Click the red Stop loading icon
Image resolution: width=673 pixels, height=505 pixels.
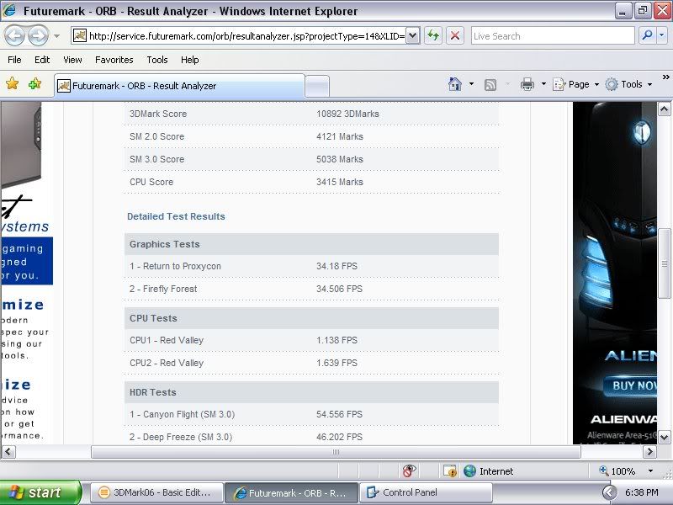click(x=455, y=35)
